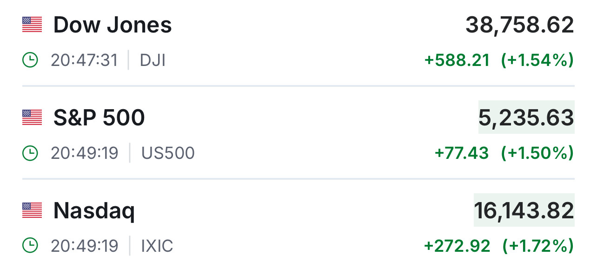The height and width of the screenshot is (262, 597).
Task: Select the US500 ticker symbol
Action: pyautogui.click(x=168, y=153)
